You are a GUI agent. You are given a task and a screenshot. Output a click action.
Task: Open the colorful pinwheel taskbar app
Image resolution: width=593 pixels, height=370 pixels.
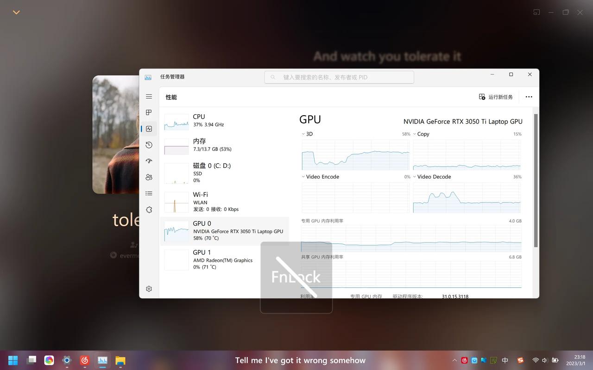tap(49, 360)
